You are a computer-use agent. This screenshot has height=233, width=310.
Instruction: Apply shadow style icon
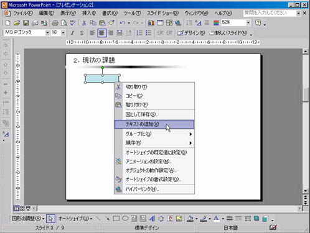click(x=256, y=219)
